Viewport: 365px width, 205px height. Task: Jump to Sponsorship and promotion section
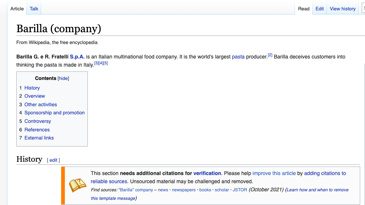54,113
